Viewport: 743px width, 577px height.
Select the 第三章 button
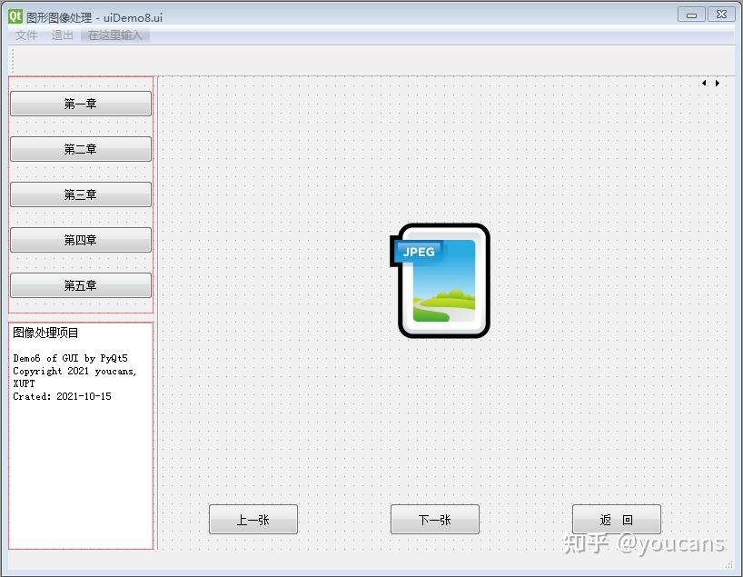81,194
